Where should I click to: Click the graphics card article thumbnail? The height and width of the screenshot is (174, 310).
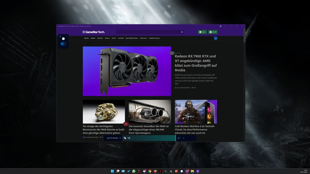click(x=127, y=71)
